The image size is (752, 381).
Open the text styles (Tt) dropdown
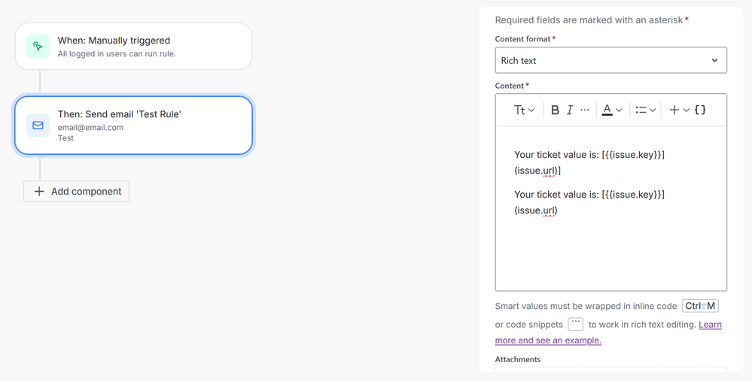click(524, 110)
